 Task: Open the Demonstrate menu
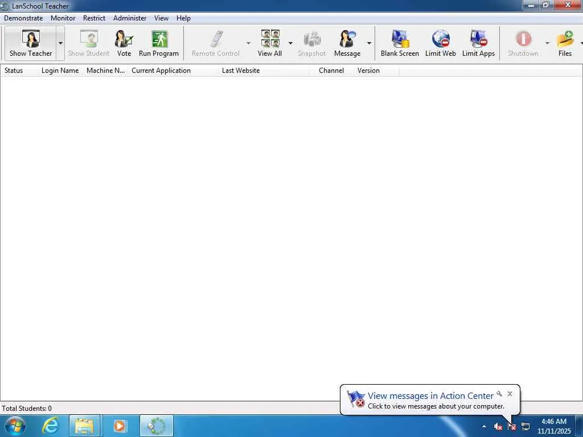point(23,18)
